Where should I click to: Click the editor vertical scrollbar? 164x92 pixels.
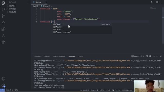(163, 26)
